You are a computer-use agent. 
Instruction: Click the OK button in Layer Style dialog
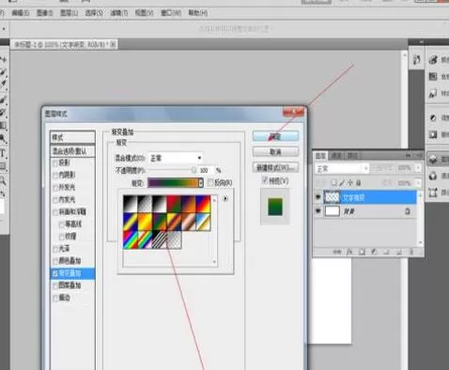coord(275,136)
